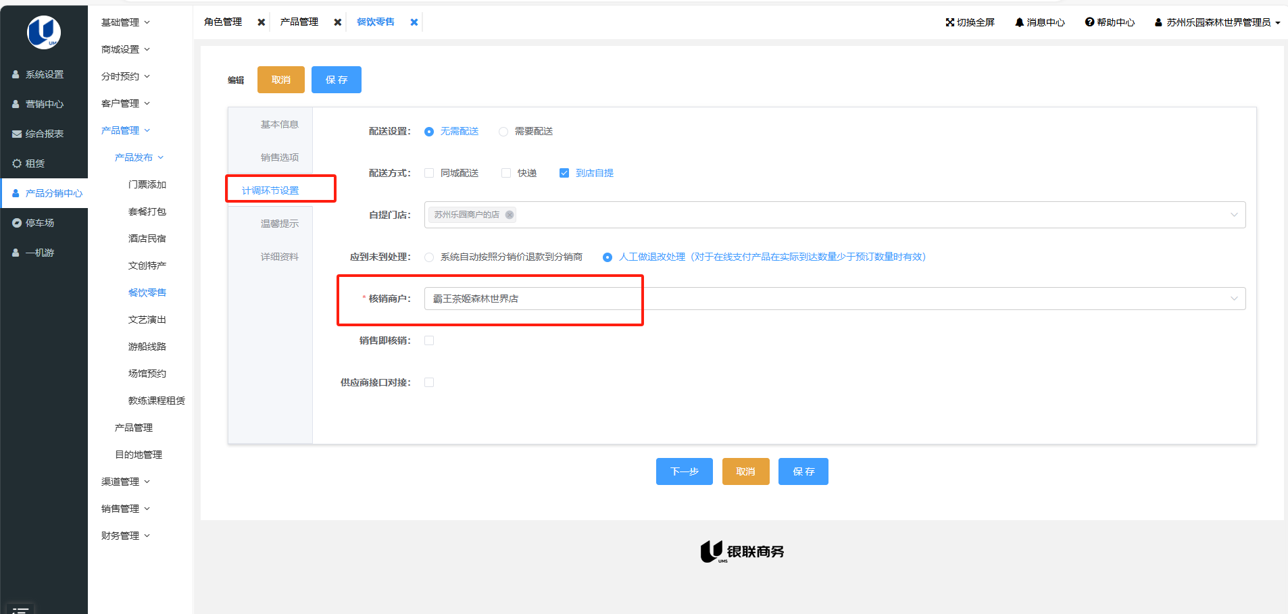Toggle the sidebar collapse icon at the bottom left
Viewport: 1288px width, 614px height.
20,609
